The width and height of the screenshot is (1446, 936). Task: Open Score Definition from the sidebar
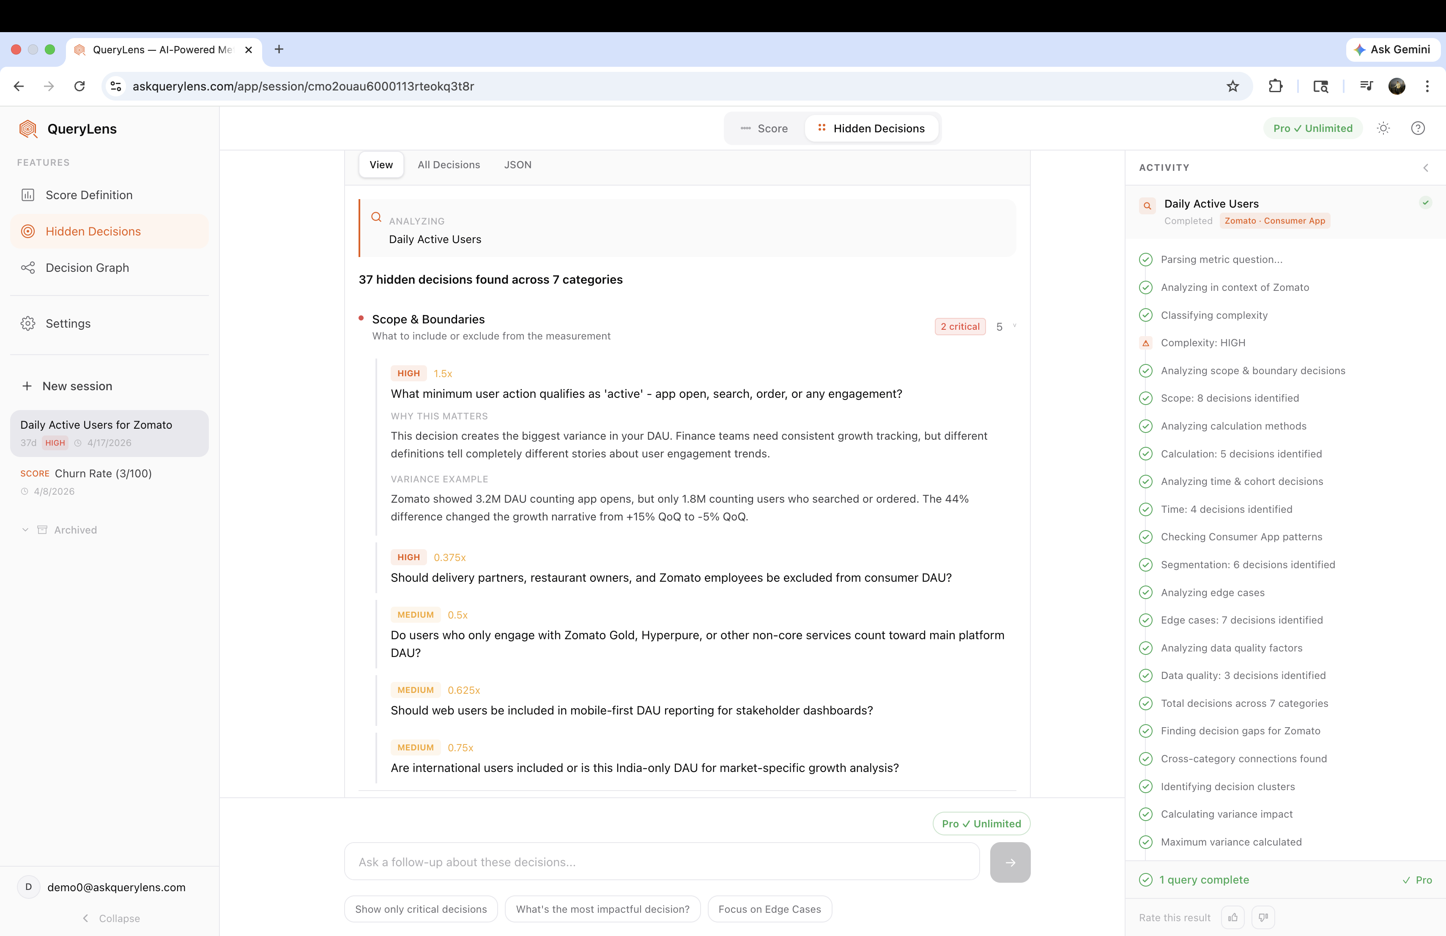(x=89, y=195)
